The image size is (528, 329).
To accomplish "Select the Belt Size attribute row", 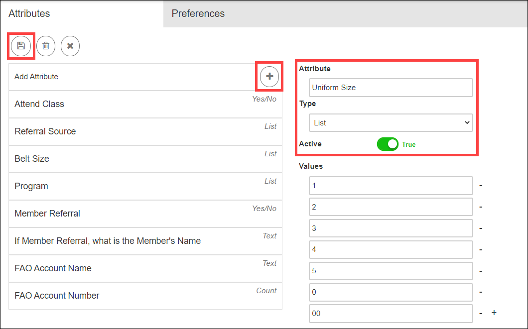I will [x=145, y=159].
